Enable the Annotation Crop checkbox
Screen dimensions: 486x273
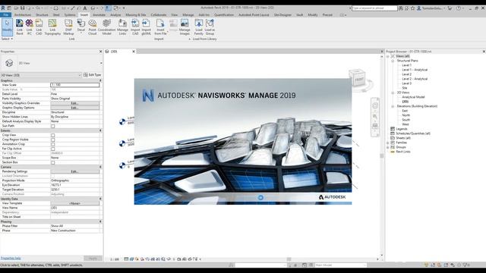(53, 144)
